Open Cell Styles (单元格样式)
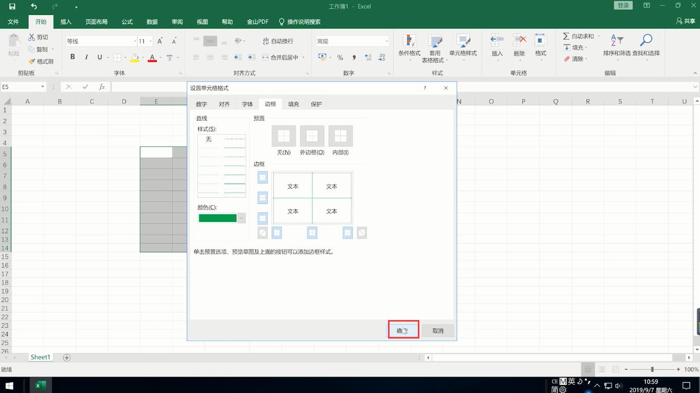 tap(463, 48)
